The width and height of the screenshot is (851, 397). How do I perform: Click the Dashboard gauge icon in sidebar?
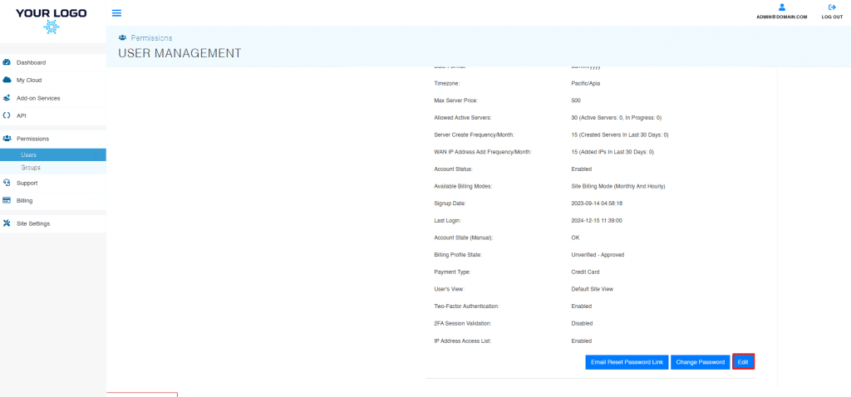7,62
